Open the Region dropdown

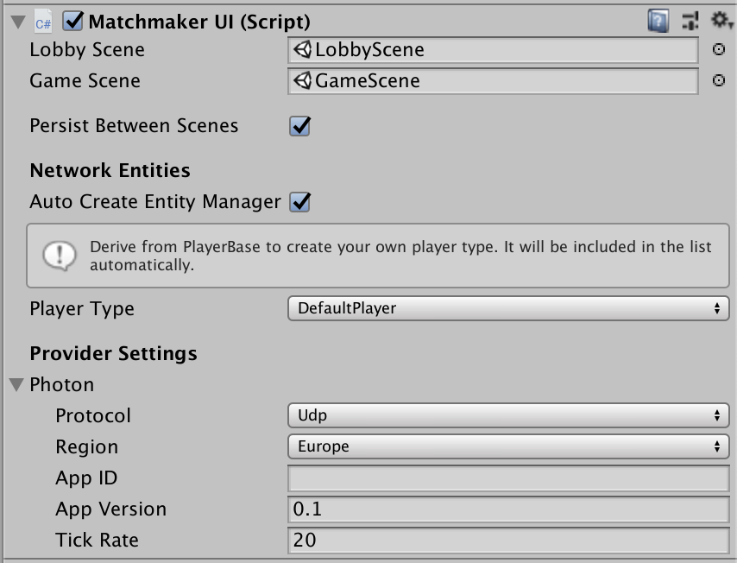pyautogui.click(x=508, y=446)
